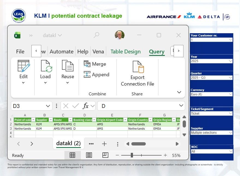Click the Load query icon

pyautogui.click(x=46, y=66)
